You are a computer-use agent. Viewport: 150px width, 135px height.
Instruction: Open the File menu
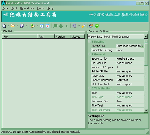click(5, 8)
